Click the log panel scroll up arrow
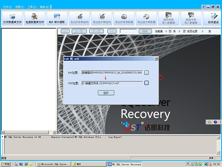The image size is (222, 167). tap(218, 137)
